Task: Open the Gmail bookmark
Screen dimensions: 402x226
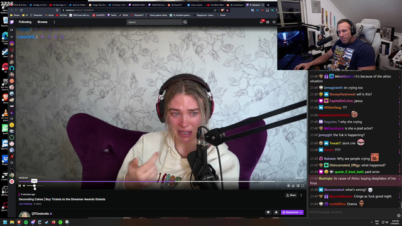Action: [49, 15]
